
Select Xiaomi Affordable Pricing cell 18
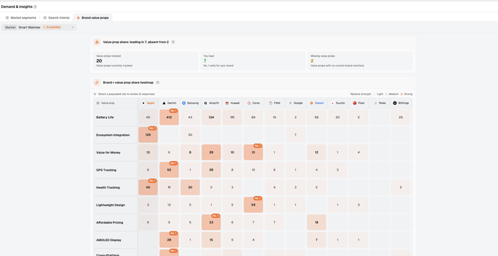316,222
